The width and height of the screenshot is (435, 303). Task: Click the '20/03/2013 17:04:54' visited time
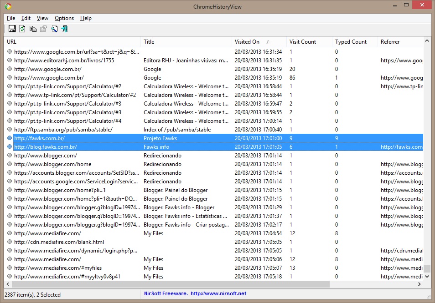pyautogui.click(x=258, y=233)
